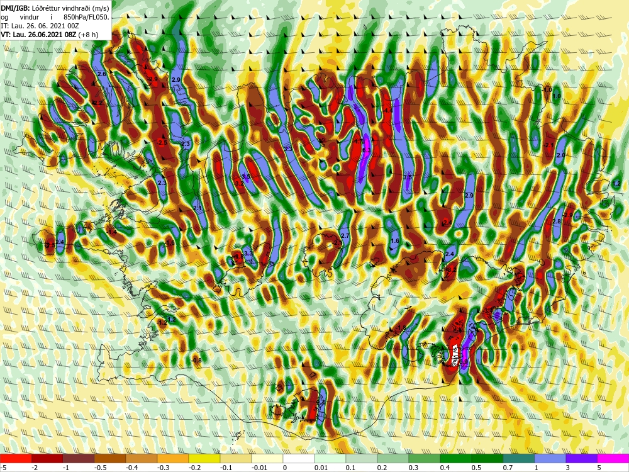Select the magenta legend swatch for 5
The height and width of the screenshot is (472, 629).
(x=613, y=458)
